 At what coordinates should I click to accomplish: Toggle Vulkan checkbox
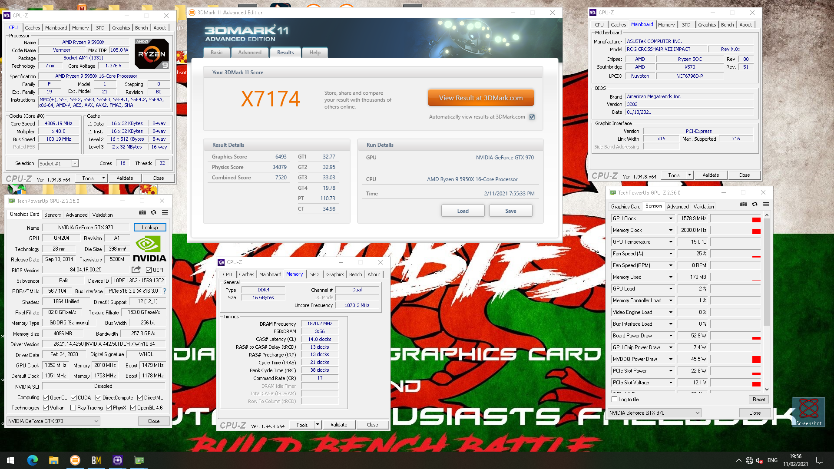[x=46, y=408]
